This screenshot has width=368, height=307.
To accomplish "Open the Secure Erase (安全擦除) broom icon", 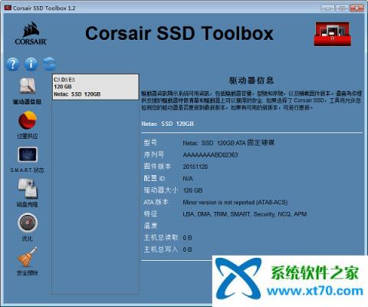I will (x=28, y=257).
